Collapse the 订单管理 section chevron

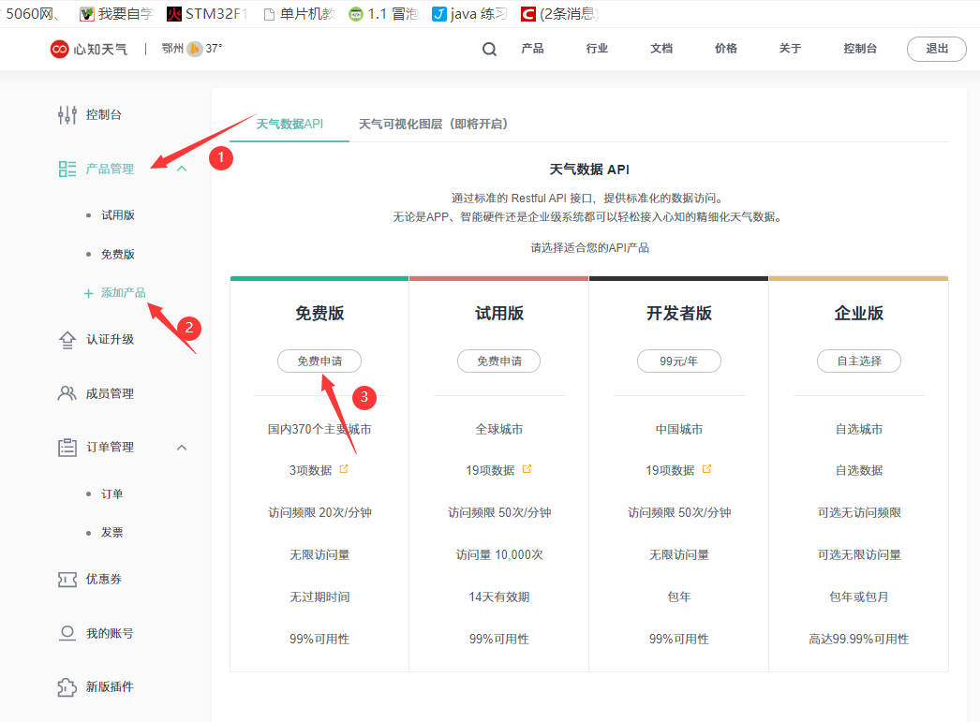(182, 448)
